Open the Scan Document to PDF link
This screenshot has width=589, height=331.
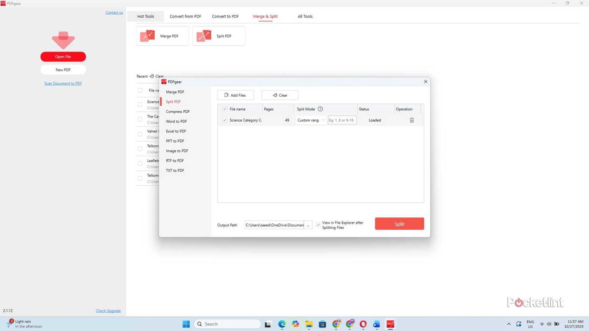pyautogui.click(x=63, y=83)
